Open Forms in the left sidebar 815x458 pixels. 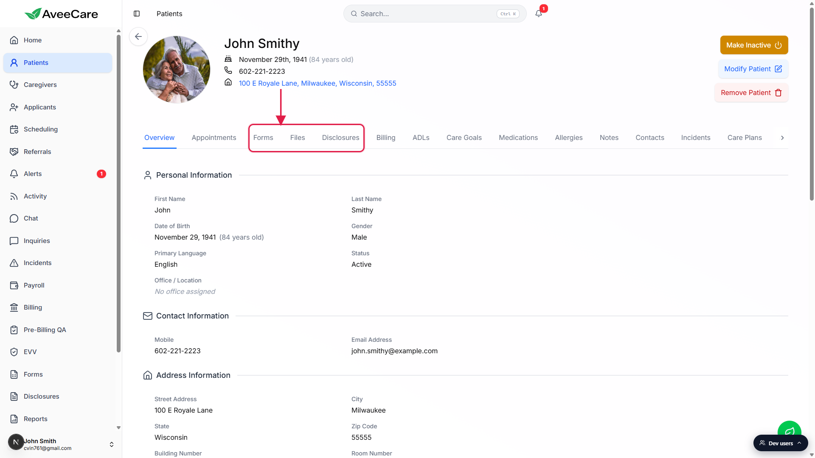coord(57,374)
